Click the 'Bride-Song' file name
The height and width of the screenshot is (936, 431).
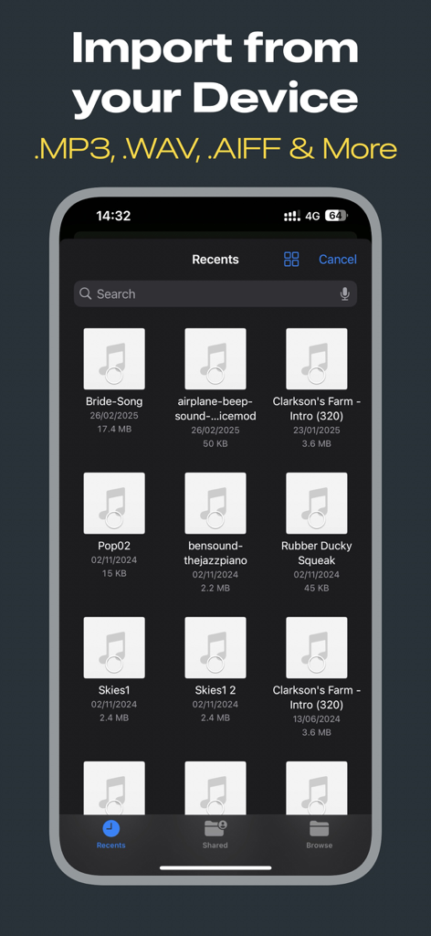tap(114, 401)
